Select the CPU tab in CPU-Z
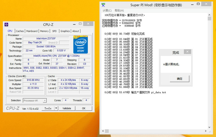 (10, 31)
